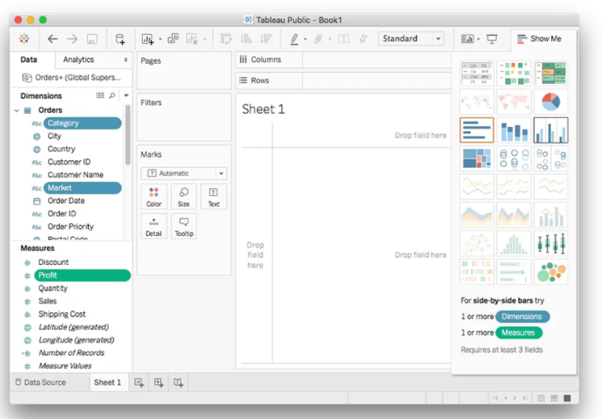602x419 pixels.
Task: Select treemap chart in Show Me
Action: pos(476,159)
